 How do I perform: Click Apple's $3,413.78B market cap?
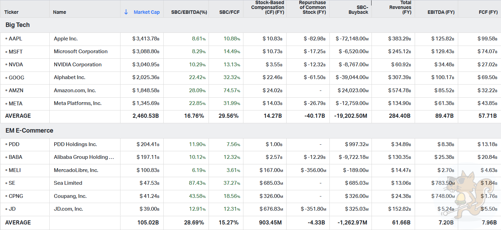(146, 39)
